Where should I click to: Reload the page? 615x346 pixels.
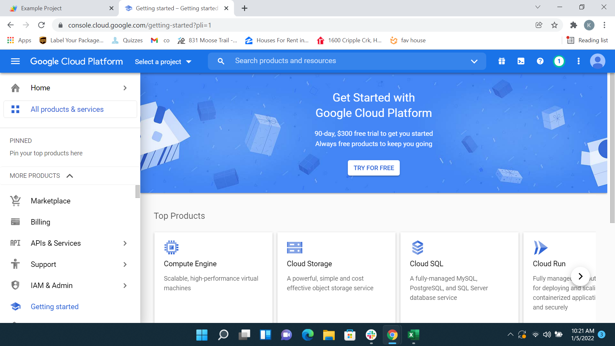pos(41,25)
